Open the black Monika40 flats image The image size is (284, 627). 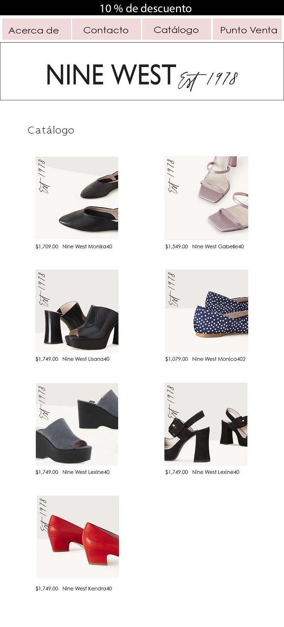point(77,198)
